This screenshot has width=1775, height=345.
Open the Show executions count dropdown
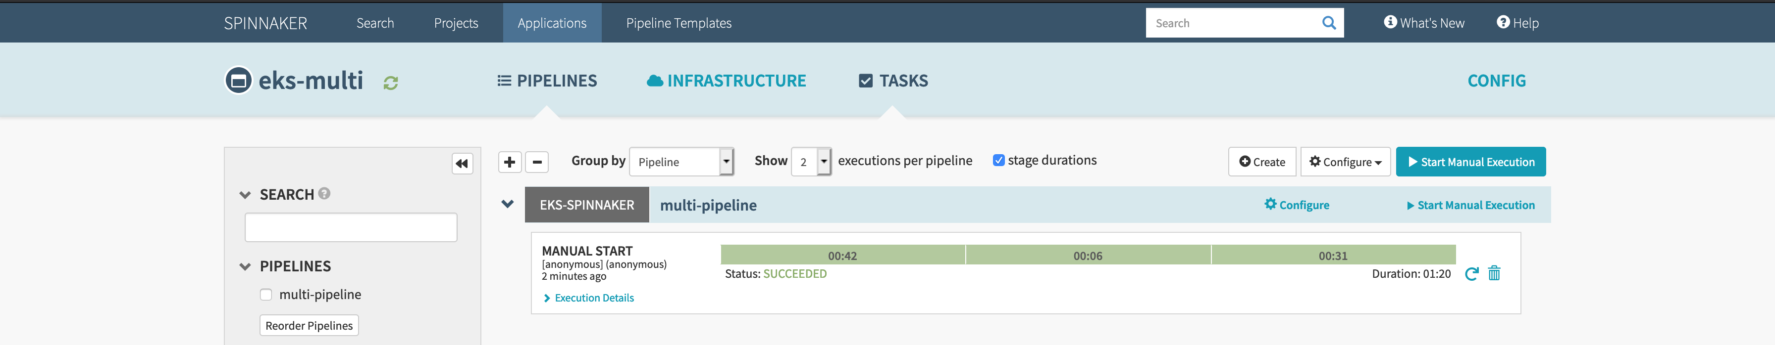811,162
